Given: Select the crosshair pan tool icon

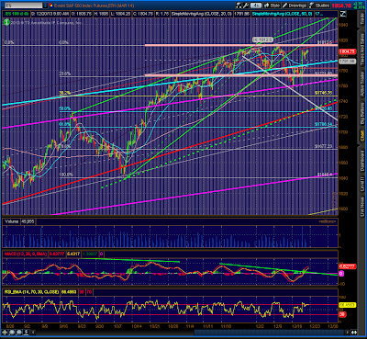Looking at the screenshot, I should [5, 333].
